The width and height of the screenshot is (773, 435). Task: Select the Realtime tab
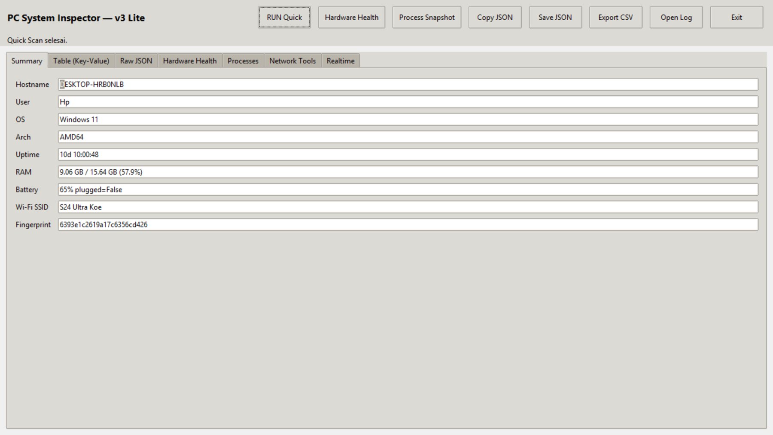[340, 61]
